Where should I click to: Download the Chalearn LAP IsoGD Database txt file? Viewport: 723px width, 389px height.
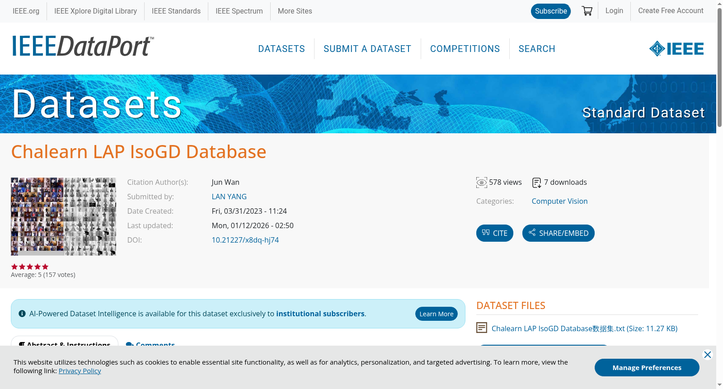(585, 328)
